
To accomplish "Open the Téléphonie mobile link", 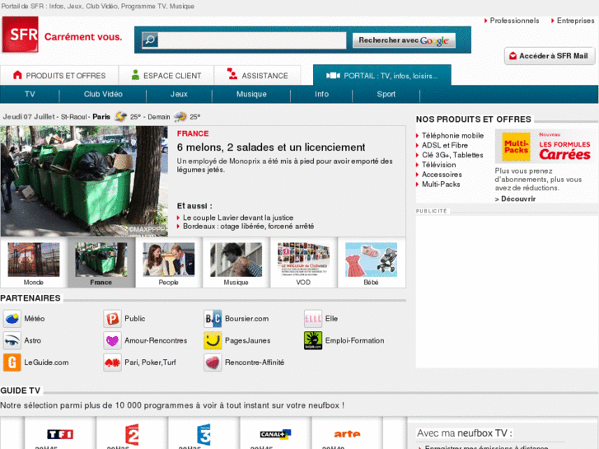I will pos(452,136).
